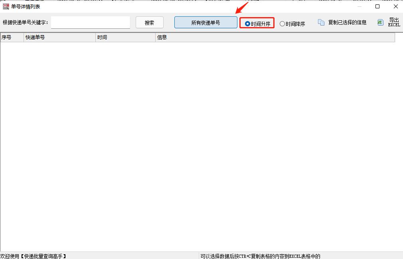The image size is (403, 259).
Task: Sort by 时间 column header
Action: tap(125, 37)
